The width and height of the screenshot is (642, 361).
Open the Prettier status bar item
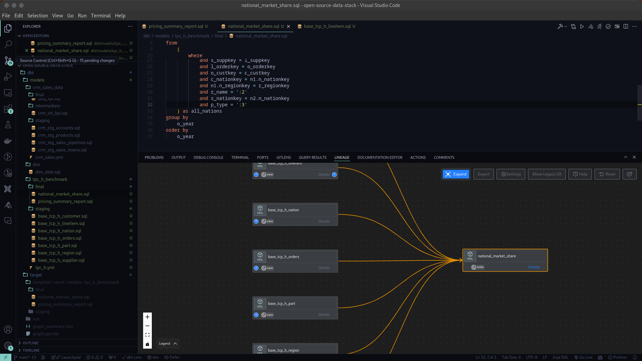point(617,357)
